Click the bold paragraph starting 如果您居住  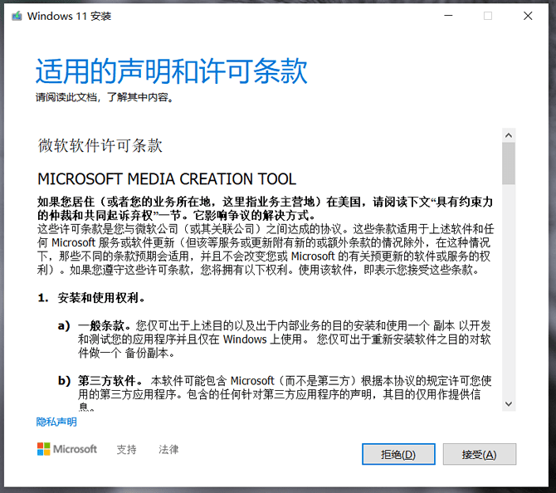[x=266, y=208]
